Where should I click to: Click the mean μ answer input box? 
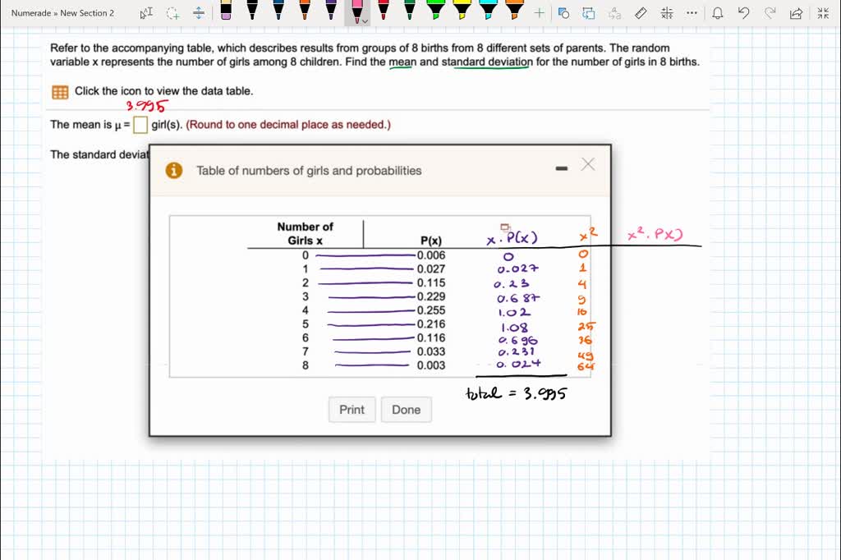140,124
